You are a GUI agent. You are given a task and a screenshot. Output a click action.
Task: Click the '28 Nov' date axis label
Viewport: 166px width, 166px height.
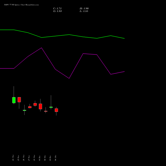(x=34, y=158)
